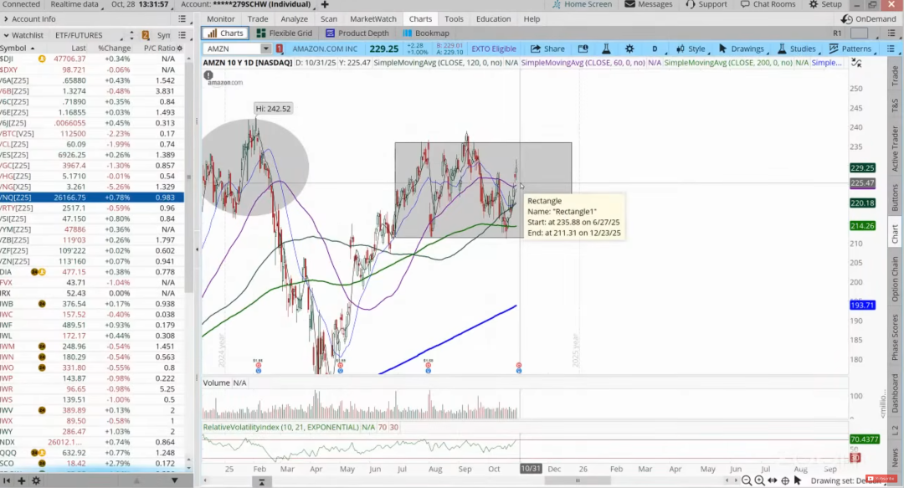
Task: Open the Charts sub-tab with bar icon
Action: (225, 33)
